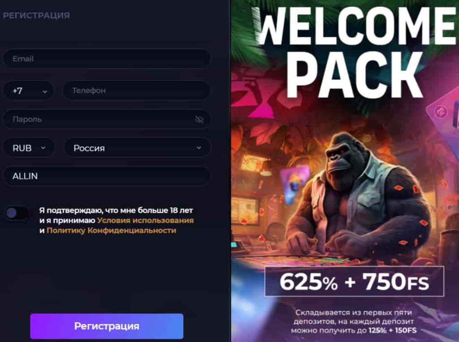The height and width of the screenshot is (342, 459).
Task: Open the +7 country code dropdown
Action: 28,90
